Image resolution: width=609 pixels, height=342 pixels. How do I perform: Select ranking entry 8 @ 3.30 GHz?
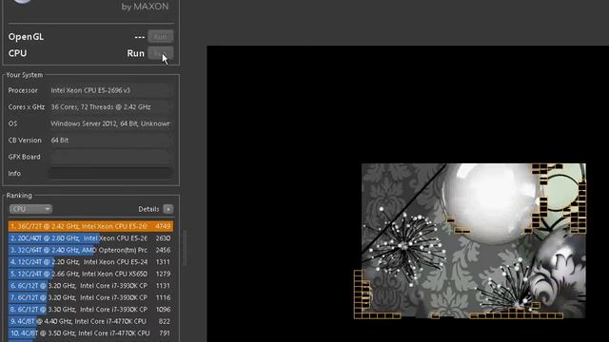point(90,310)
